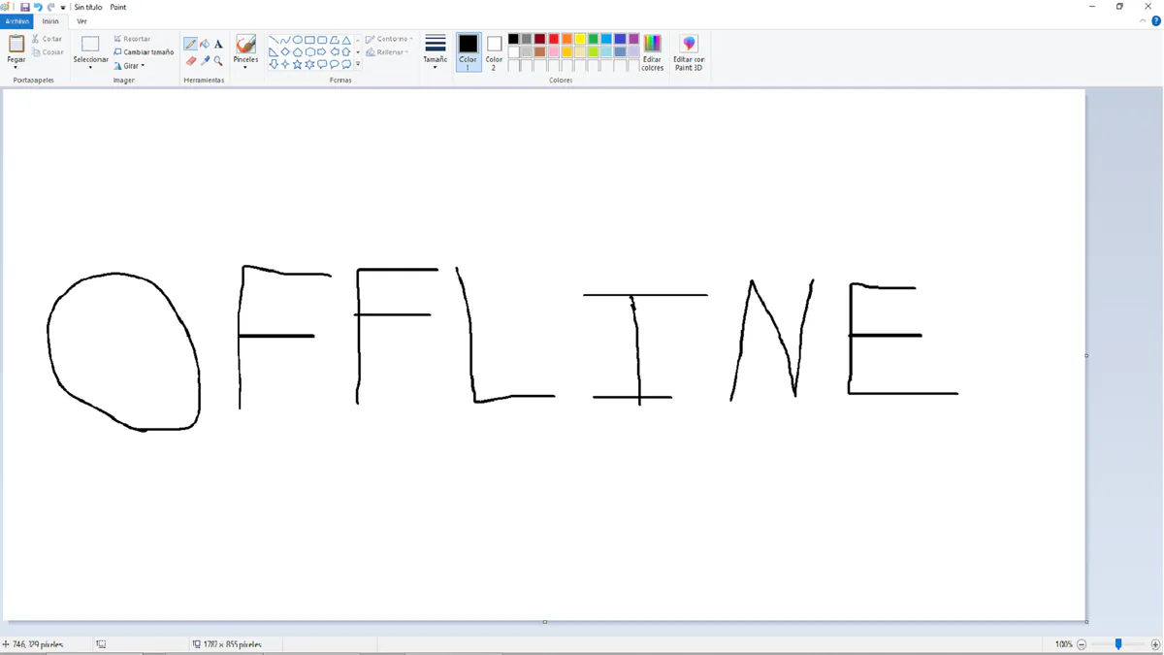Open the Tamaño line size dropdown
Screen dimensions: 1164x655
click(436, 52)
